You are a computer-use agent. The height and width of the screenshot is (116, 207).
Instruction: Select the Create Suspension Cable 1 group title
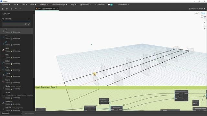point(46,87)
